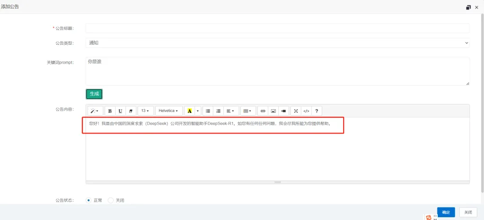Insert an ordered numbered list
Image resolution: width=484 pixels, height=220 pixels.
click(218, 111)
